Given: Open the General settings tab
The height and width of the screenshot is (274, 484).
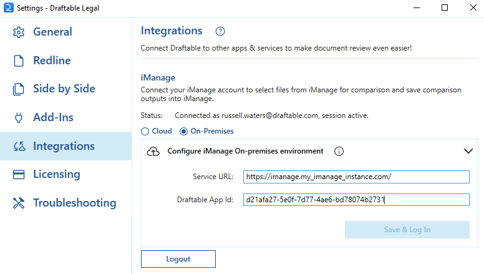Looking at the screenshot, I should [65, 32].
